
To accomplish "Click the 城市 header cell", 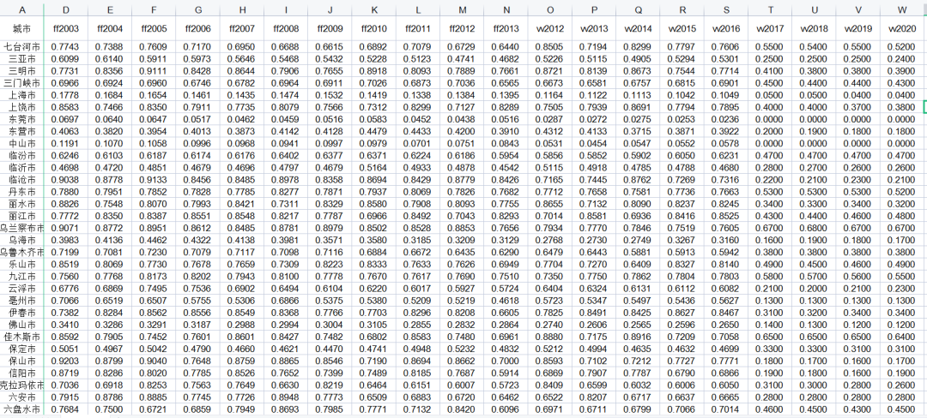I will point(21,28).
